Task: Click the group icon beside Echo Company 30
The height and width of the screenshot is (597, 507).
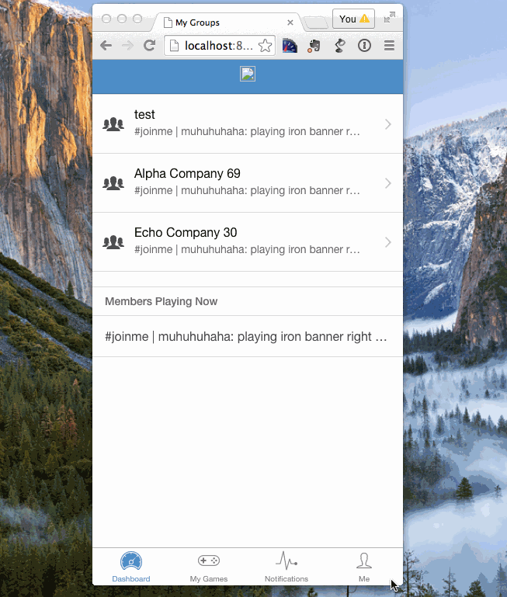Action: click(x=113, y=242)
